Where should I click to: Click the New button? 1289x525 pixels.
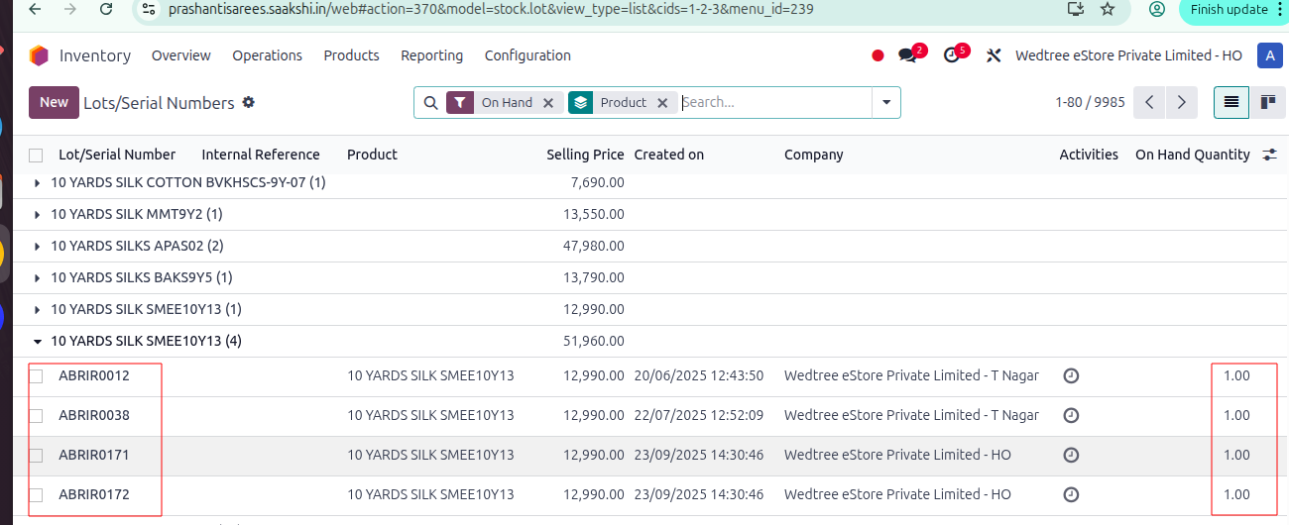click(54, 102)
